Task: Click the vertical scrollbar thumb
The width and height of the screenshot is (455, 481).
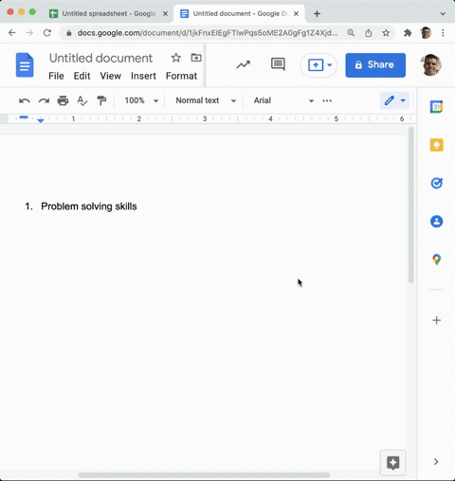Action: (x=411, y=205)
